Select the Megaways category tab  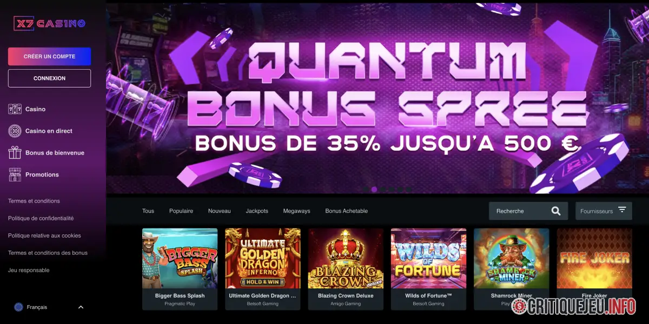click(297, 211)
